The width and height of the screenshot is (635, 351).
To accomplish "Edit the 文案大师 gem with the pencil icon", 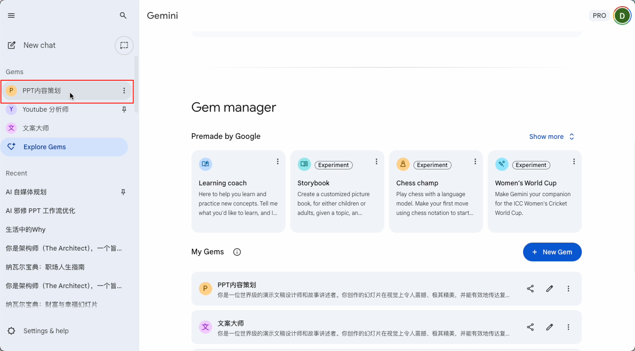I will 549,327.
